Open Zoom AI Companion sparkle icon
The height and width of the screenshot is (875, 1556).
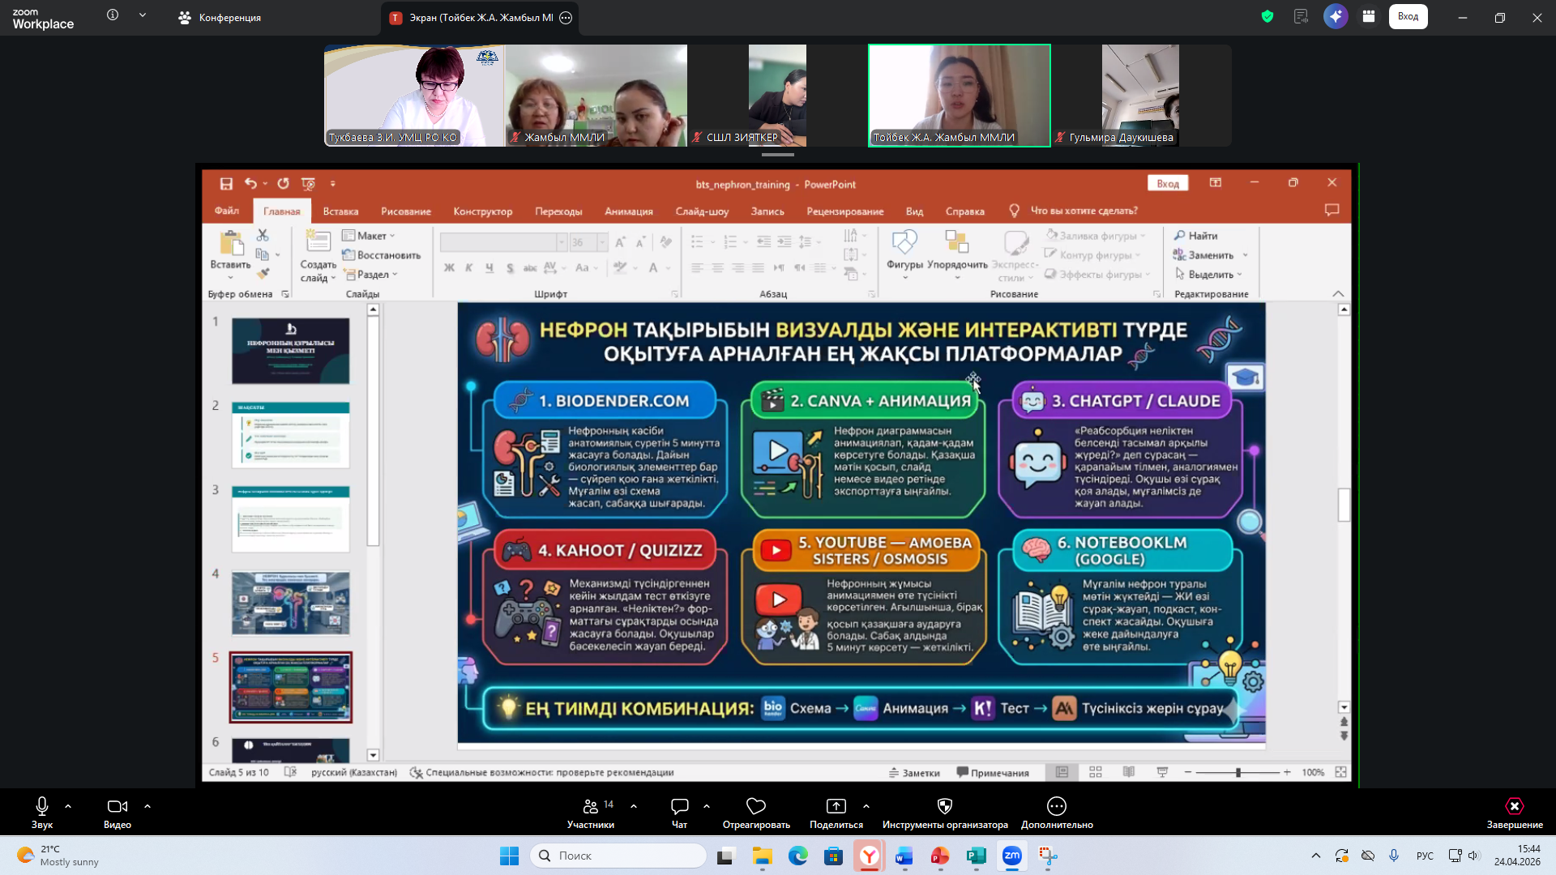pos(1335,16)
